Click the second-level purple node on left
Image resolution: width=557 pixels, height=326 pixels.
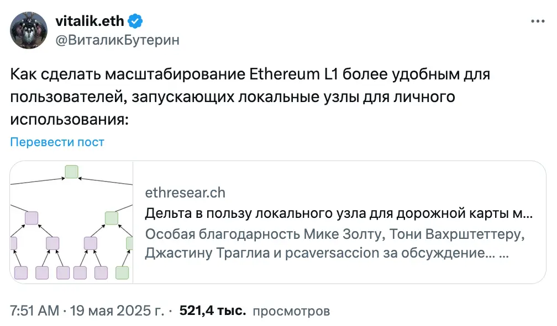(31, 217)
